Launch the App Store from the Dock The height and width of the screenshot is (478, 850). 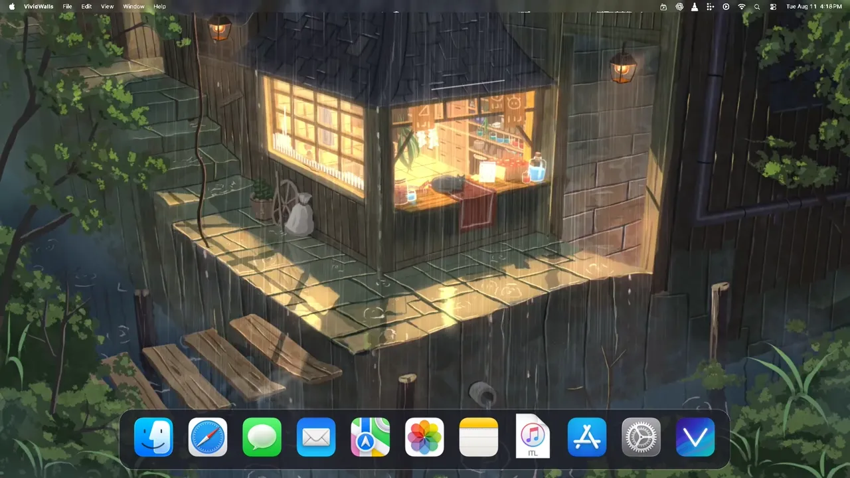(x=587, y=438)
